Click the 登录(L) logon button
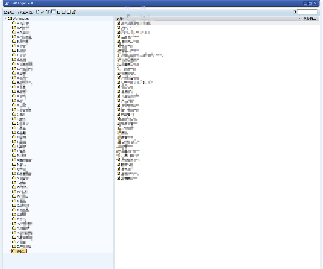 point(9,12)
